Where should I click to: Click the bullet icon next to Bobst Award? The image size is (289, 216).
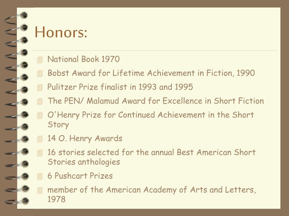[40, 74]
